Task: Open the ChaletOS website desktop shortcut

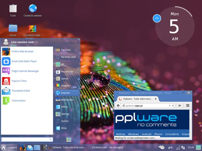Action: [33, 10]
